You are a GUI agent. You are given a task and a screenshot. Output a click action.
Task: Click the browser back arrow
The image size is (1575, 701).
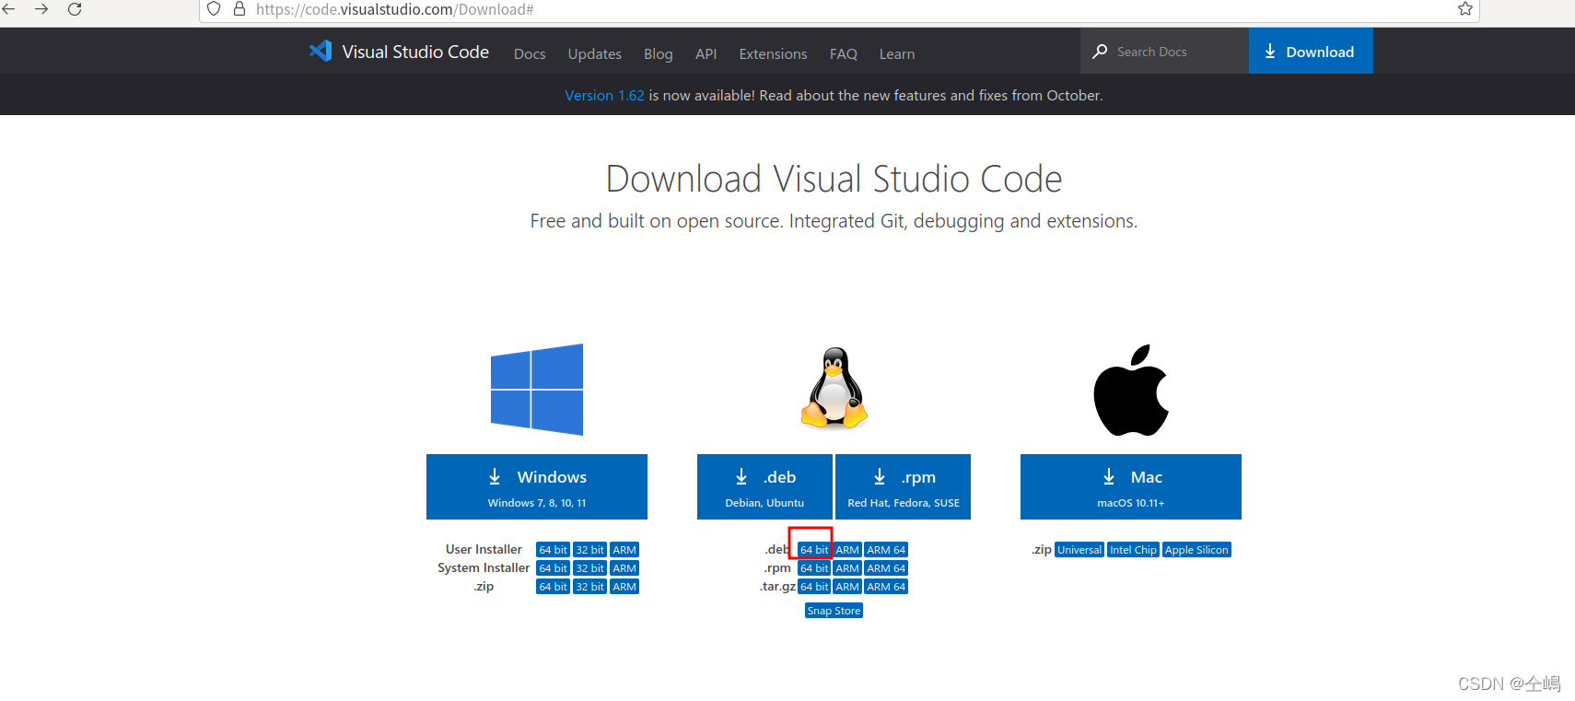tap(8, 9)
